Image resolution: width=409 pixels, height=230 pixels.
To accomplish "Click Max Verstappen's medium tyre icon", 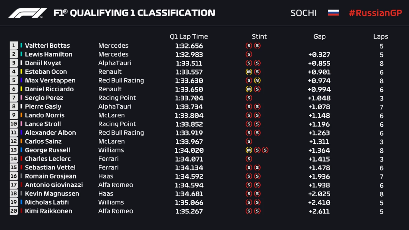I will pos(257,80).
